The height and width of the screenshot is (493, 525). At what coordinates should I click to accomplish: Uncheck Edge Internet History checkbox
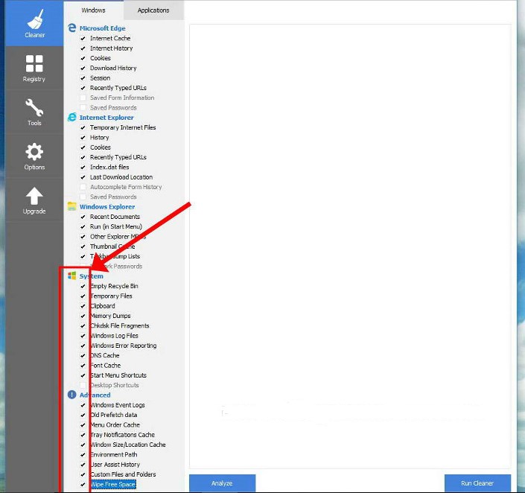click(83, 48)
